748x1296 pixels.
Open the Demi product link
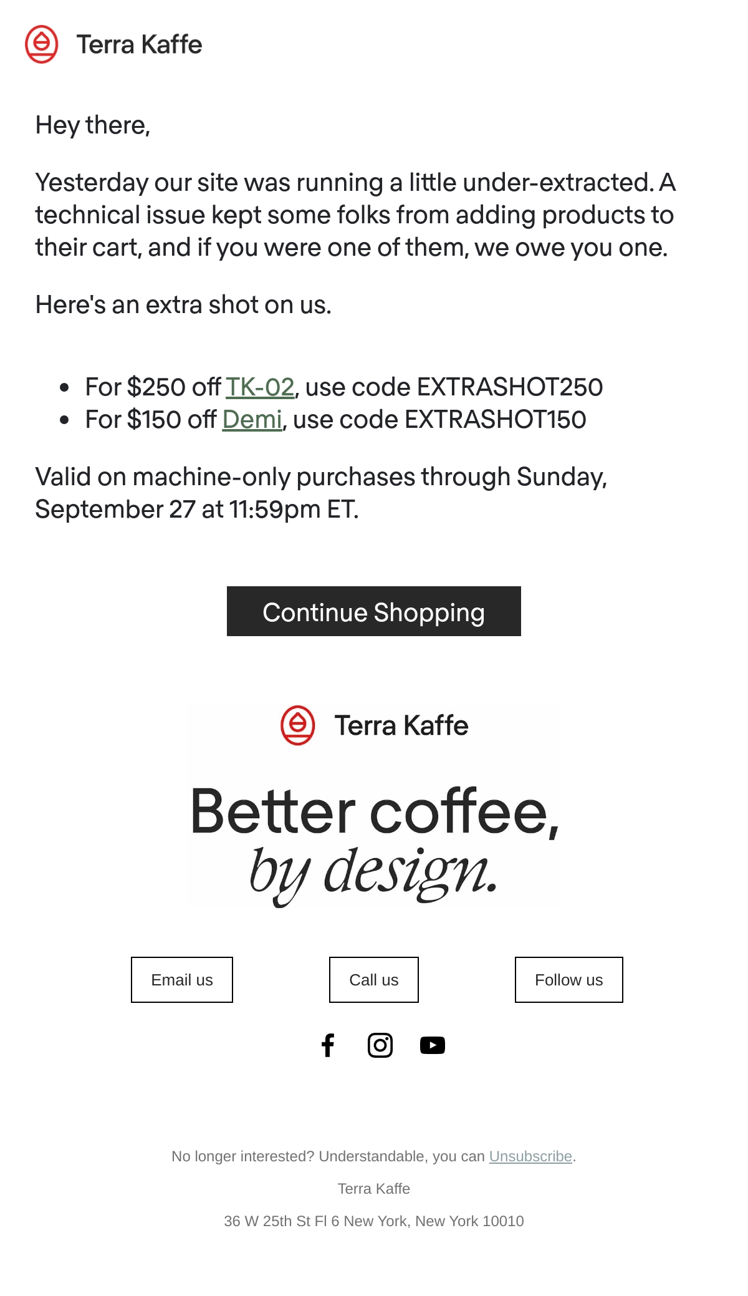click(x=252, y=420)
